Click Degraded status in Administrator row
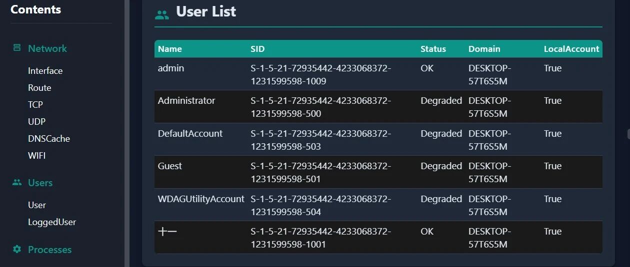630x267 pixels. 441,101
